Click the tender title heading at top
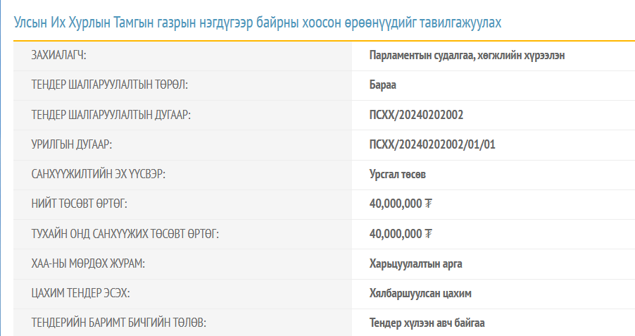The image size is (635, 336). pos(258,23)
